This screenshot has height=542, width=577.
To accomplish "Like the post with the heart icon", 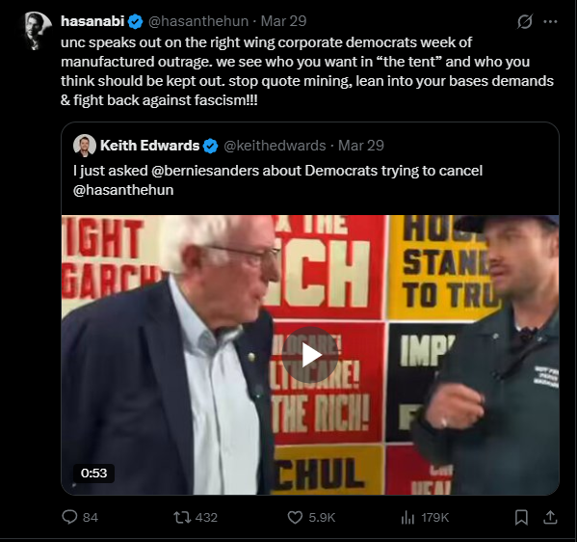I will coord(295,517).
